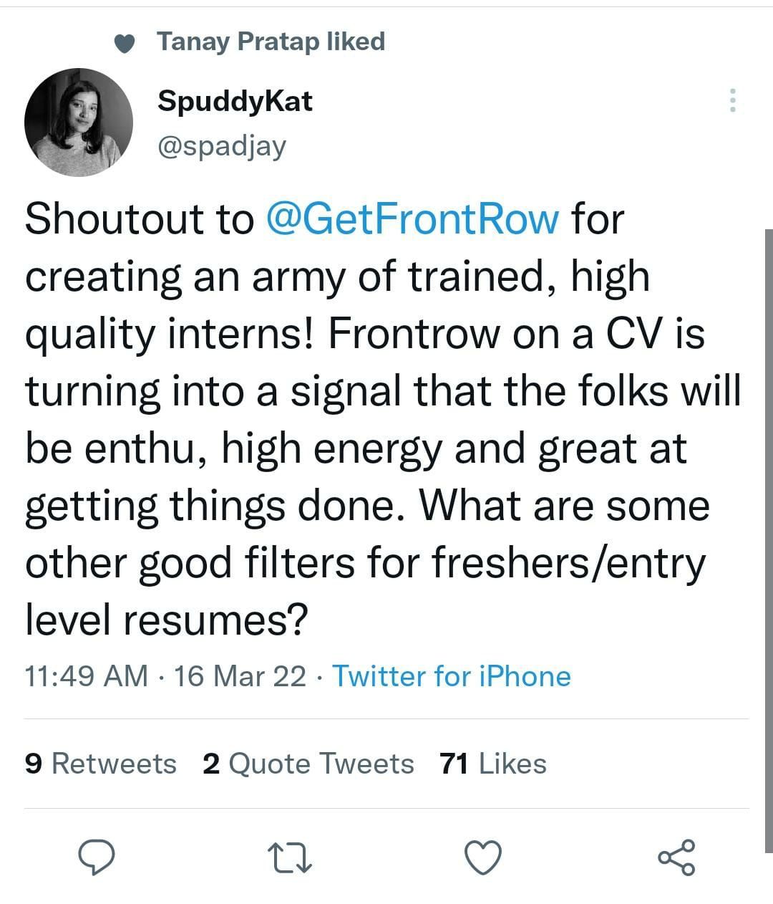Click the word Likes beside 71
This screenshot has height=904, width=773.
(x=512, y=764)
